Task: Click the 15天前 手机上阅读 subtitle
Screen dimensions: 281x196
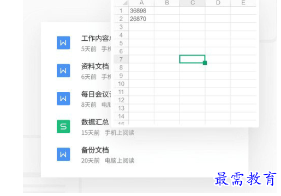Action: pos(108,133)
